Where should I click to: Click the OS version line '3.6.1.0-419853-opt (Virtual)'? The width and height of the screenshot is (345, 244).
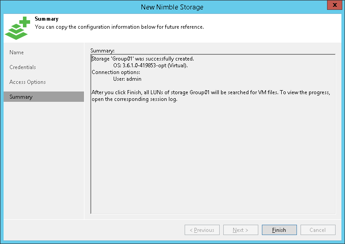coord(150,65)
